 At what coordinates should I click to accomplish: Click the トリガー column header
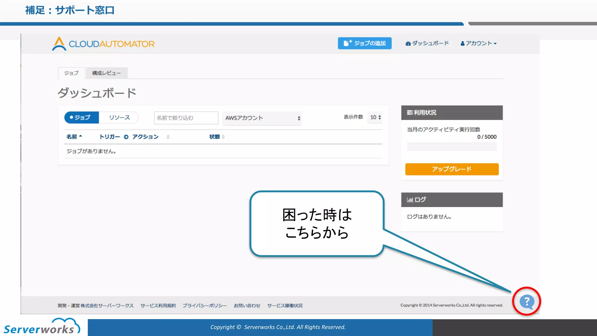coord(110,136)
